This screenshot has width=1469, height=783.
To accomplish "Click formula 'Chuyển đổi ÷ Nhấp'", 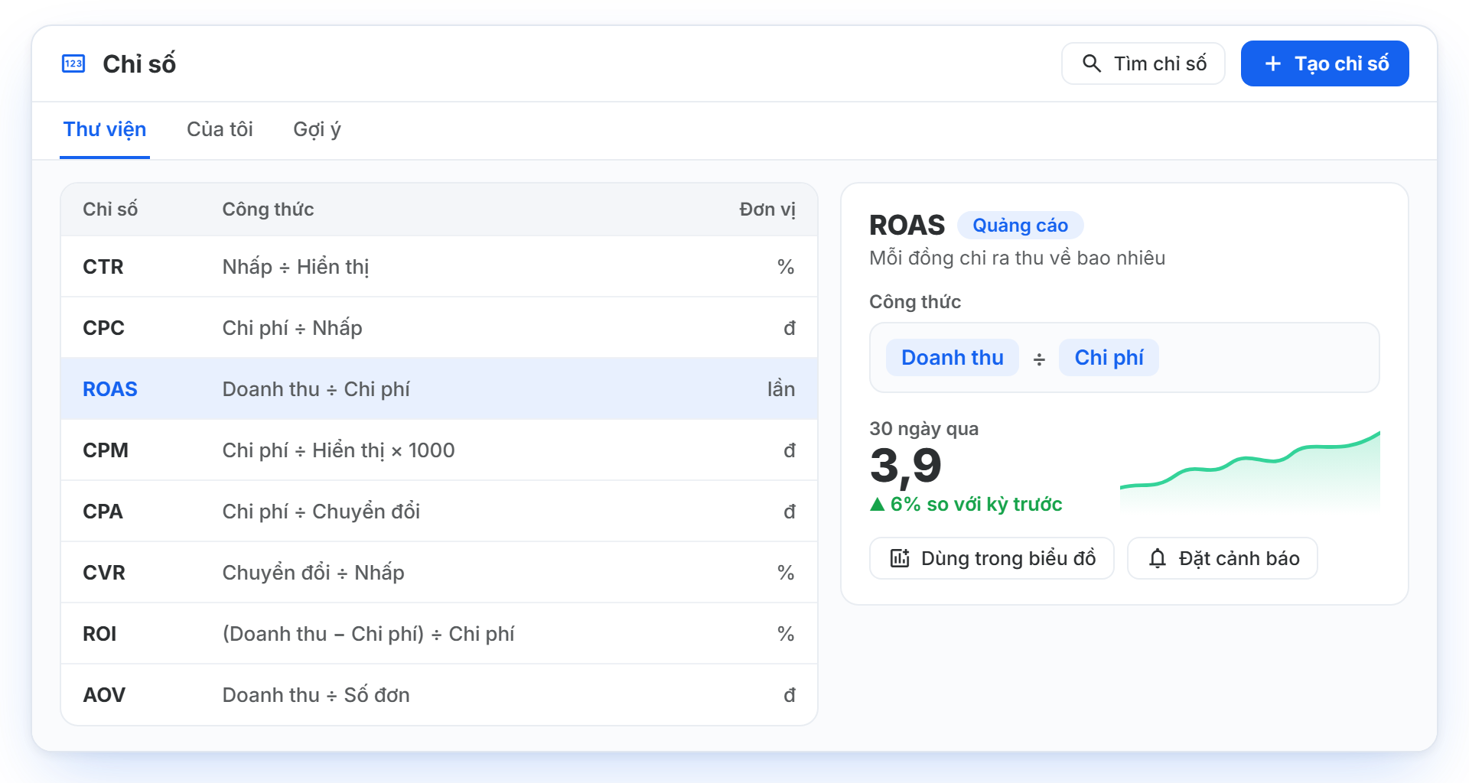I will 313,573.
